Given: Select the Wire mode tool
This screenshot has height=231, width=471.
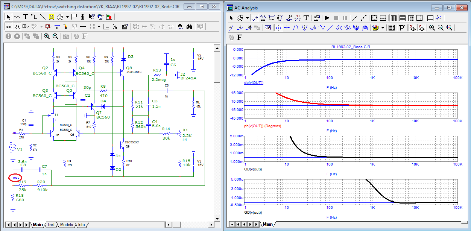Looking at the screenshot, I should click(x=34, y=17).
